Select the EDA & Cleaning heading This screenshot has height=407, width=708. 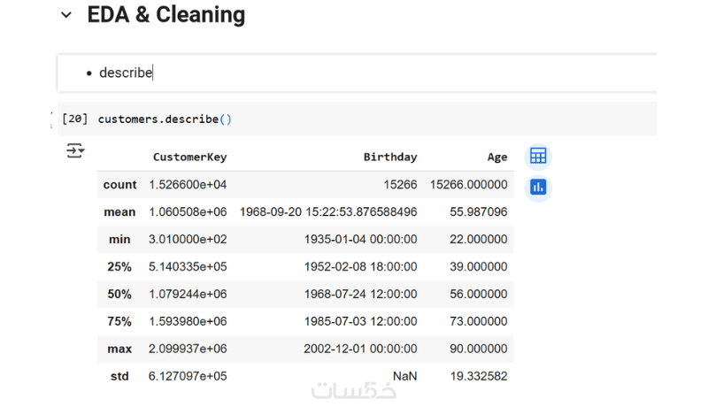click(x=165, y=15)
